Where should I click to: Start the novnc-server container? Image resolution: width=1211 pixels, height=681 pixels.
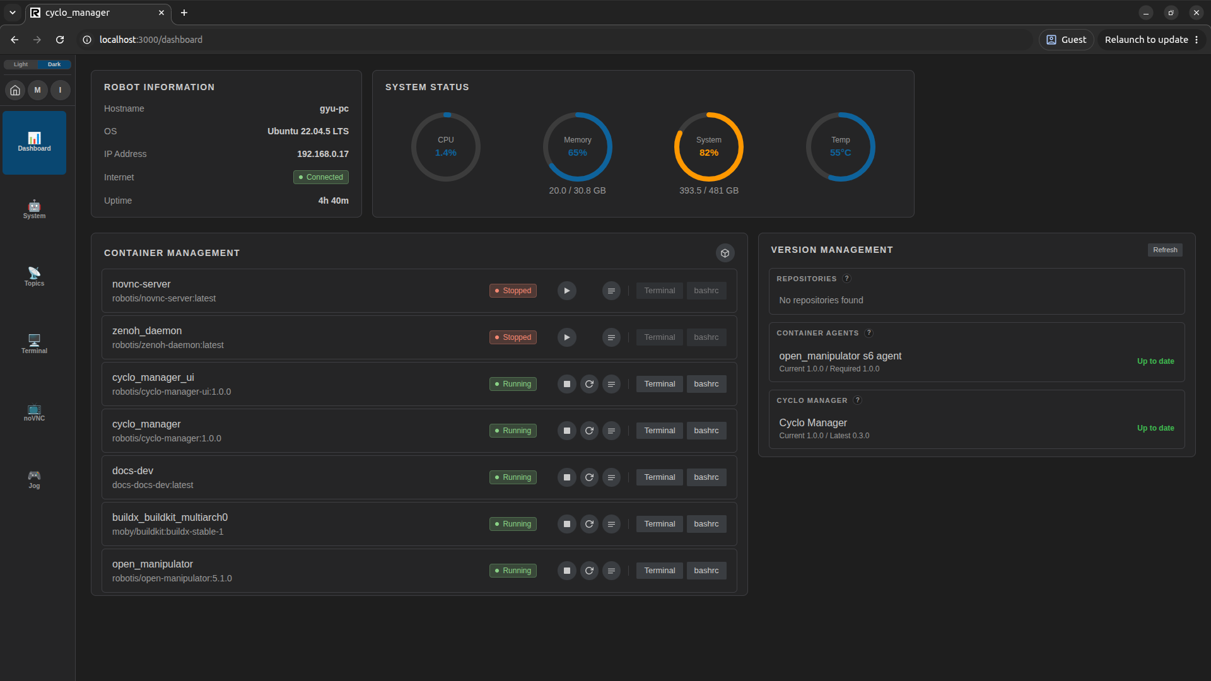pos(566,291)
